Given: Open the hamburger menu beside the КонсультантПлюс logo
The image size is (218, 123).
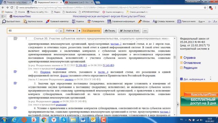Looking at the screenshot, I should click(3, 16).
